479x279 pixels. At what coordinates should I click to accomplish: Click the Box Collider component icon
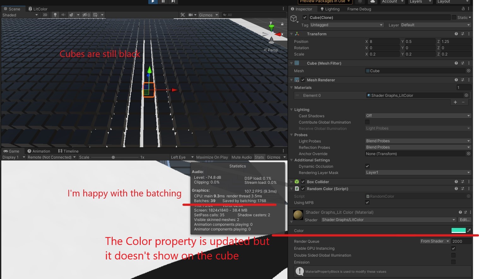[297, 182]
